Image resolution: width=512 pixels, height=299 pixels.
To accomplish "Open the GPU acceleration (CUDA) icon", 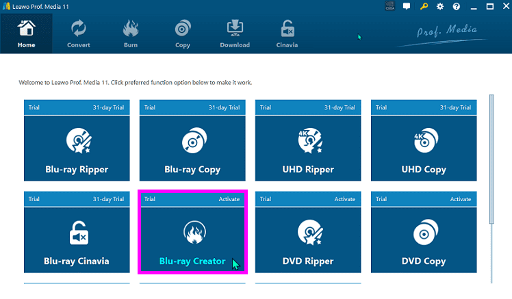I will pos(390,6).
